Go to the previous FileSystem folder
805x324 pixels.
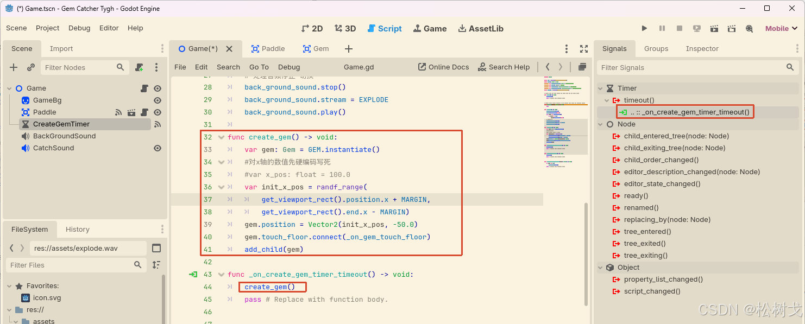click(x=11, y=248)
